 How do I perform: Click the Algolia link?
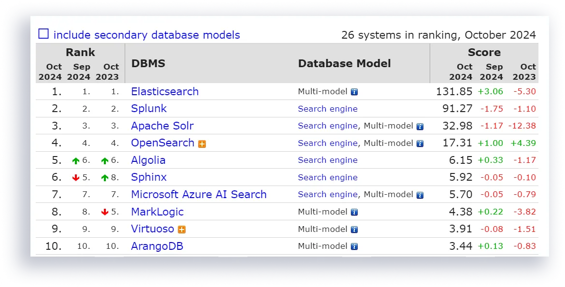coord(148,160)
